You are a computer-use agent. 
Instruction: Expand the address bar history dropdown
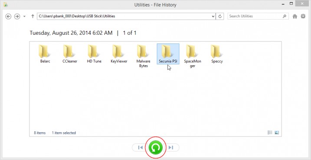click(213, 16)
